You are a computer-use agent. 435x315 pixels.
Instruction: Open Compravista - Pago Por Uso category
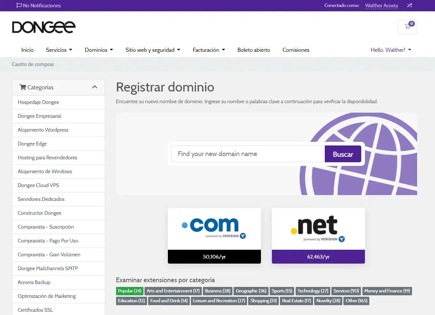[x=58, y=241]
